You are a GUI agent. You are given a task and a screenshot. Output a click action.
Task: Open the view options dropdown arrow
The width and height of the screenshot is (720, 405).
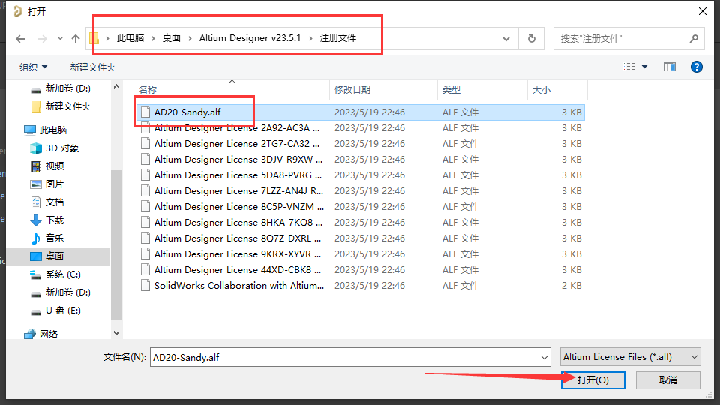[645, 67]
